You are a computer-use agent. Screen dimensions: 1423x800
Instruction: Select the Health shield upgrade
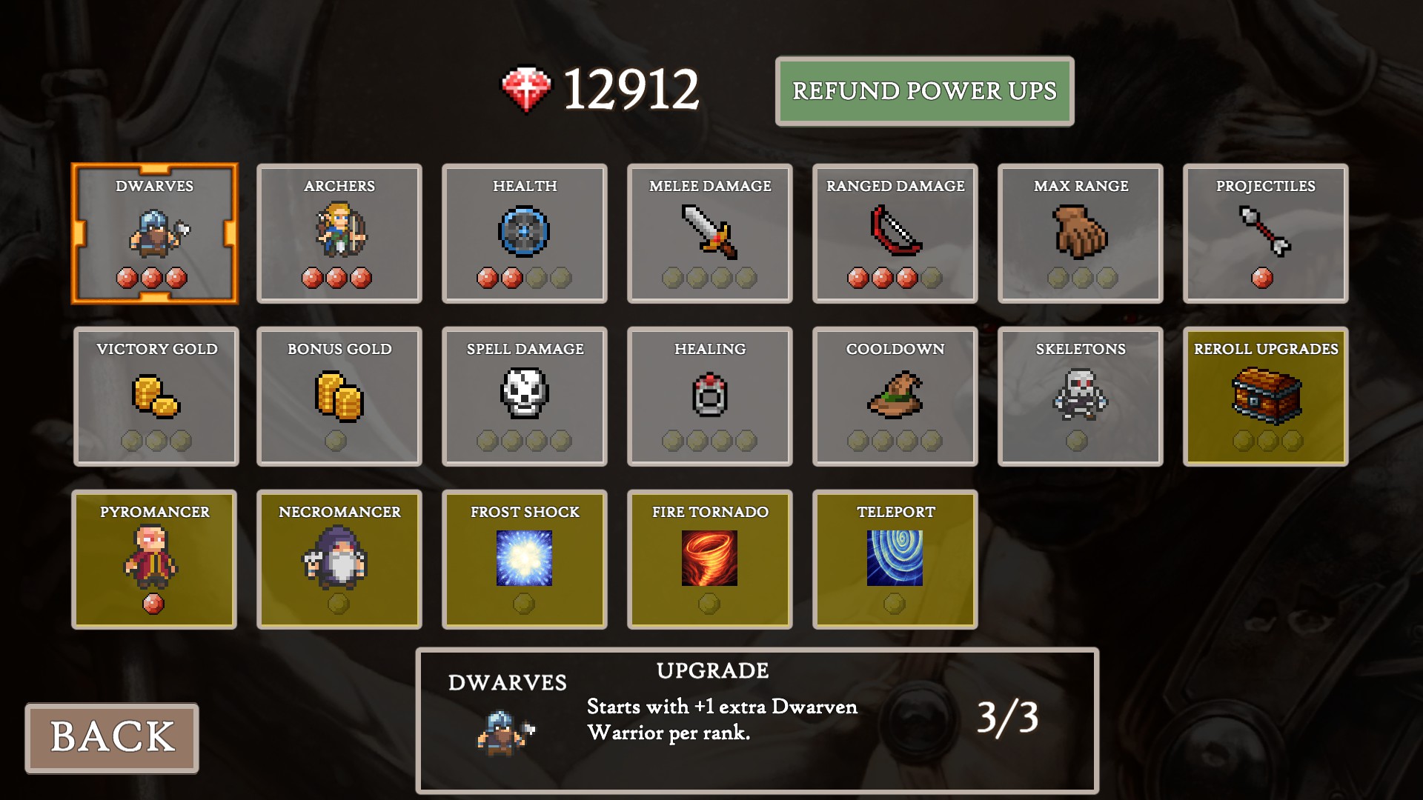525,233
